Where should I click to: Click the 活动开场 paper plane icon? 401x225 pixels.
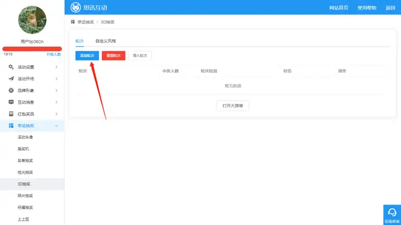[x=11, y=78]
